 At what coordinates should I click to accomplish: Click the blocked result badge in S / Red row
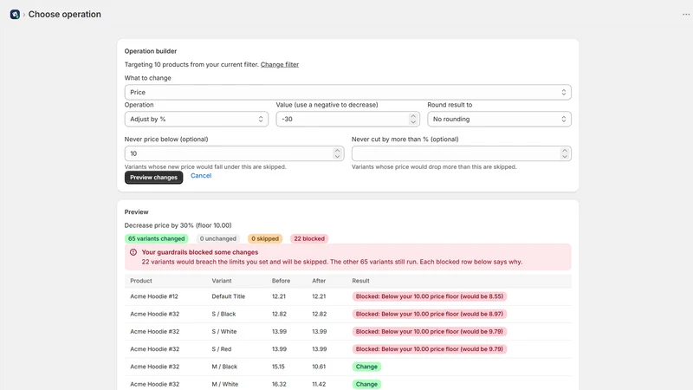(x=429, y=349)
